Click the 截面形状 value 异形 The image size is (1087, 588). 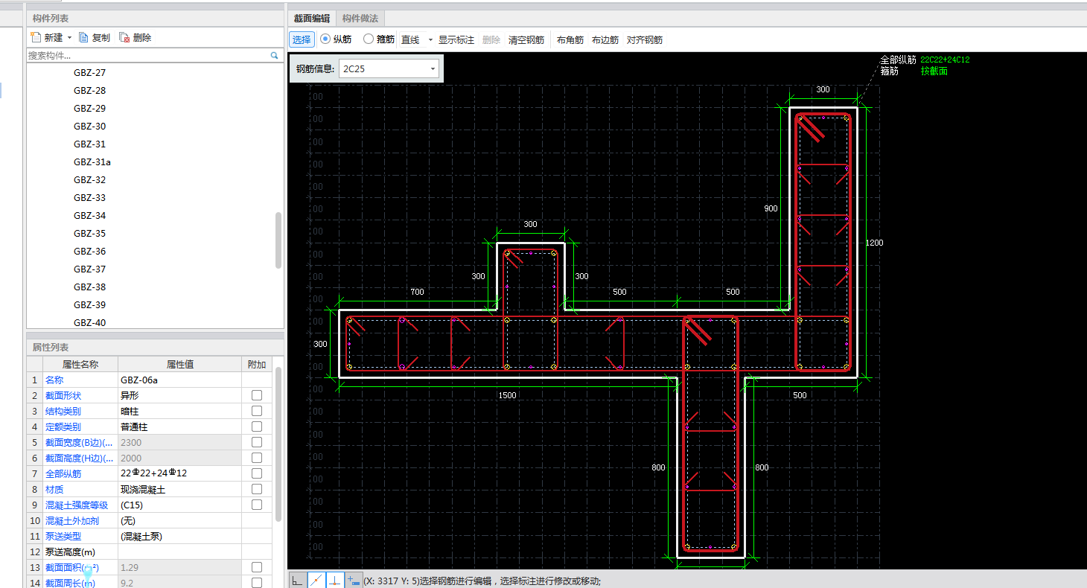coord(179,395)
